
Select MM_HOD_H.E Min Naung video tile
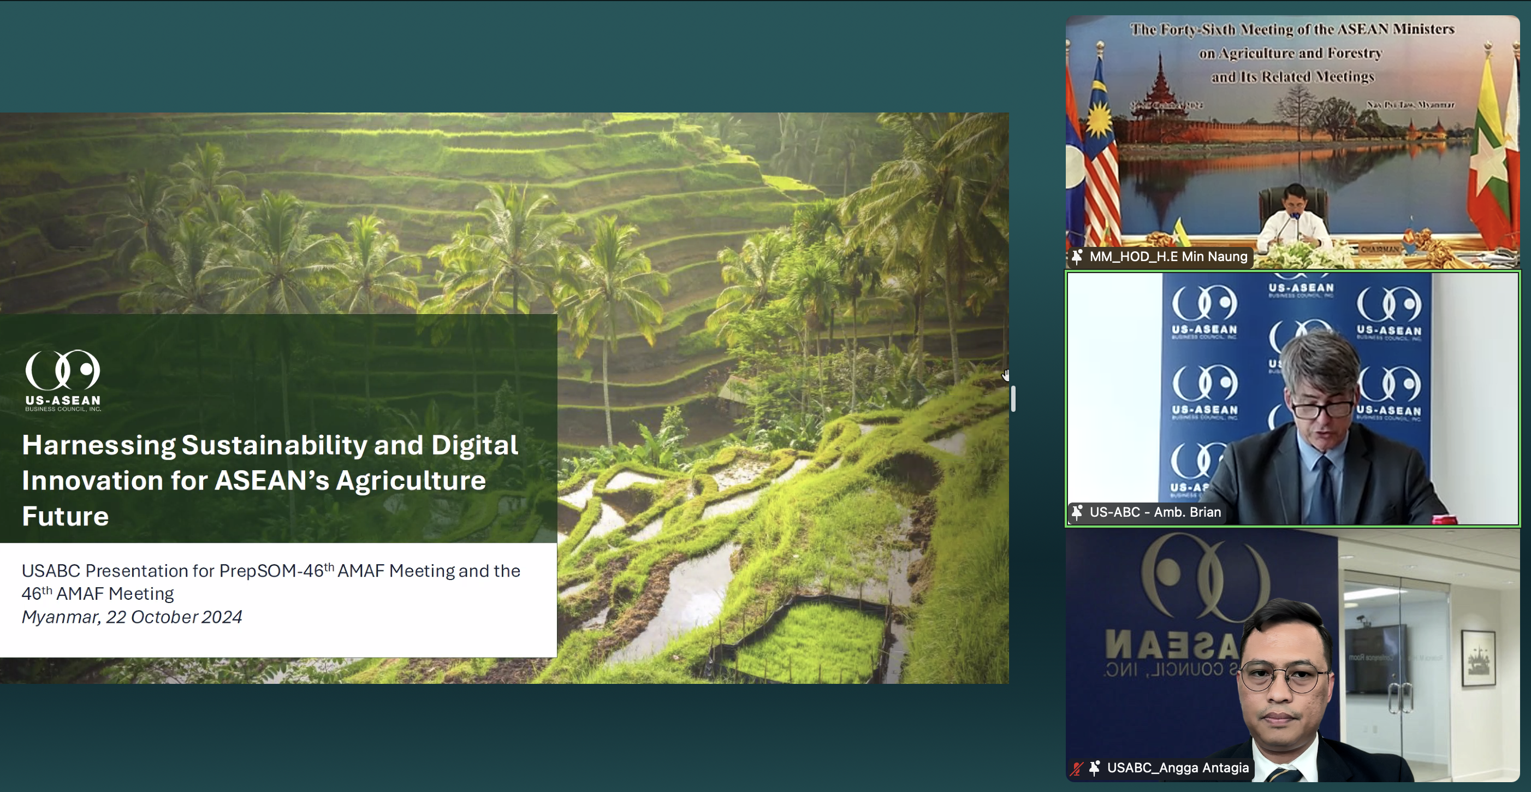1293,142
